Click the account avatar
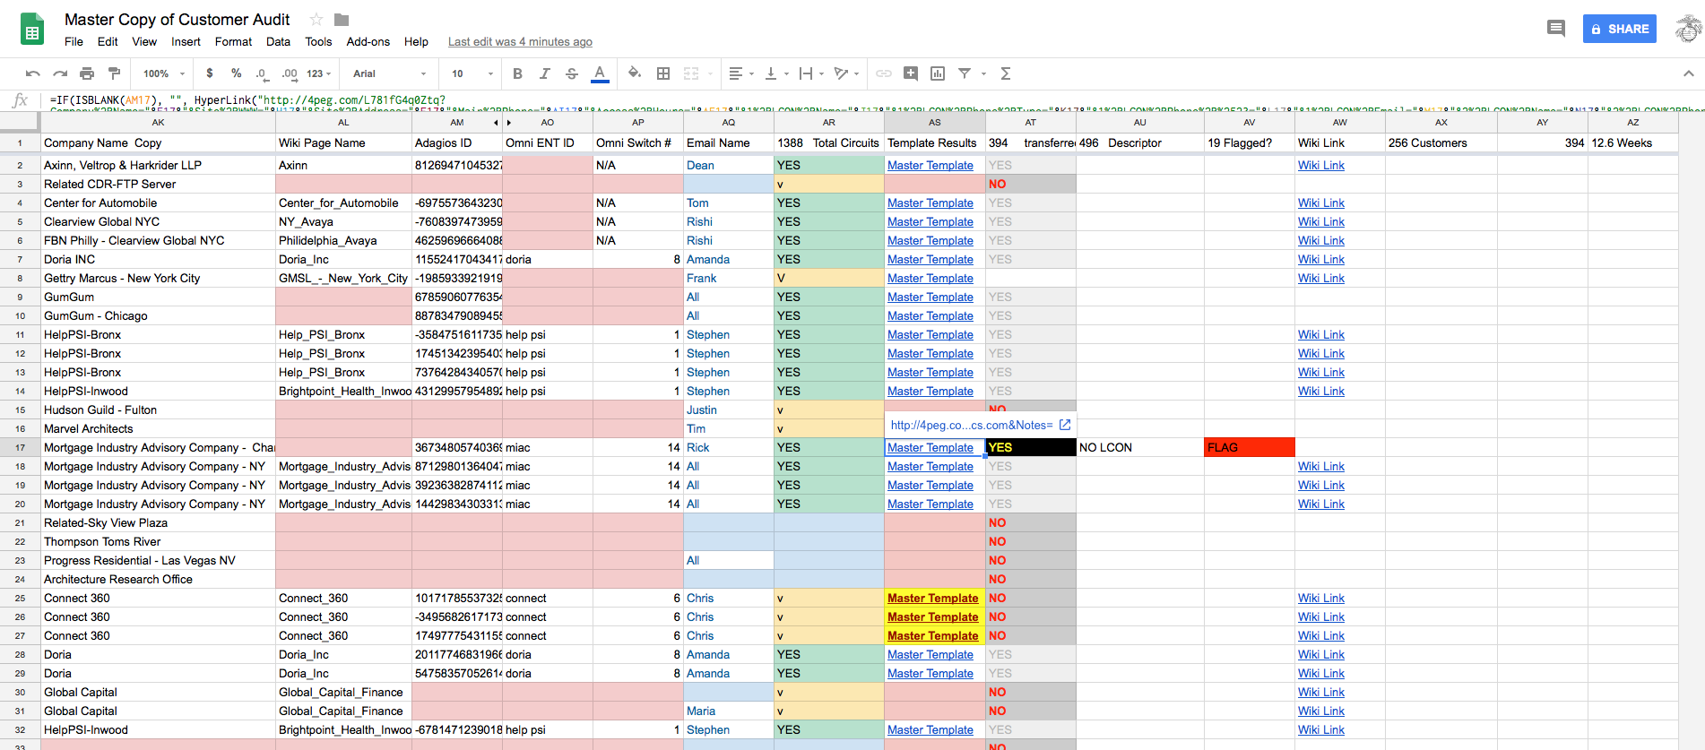 1687,29
